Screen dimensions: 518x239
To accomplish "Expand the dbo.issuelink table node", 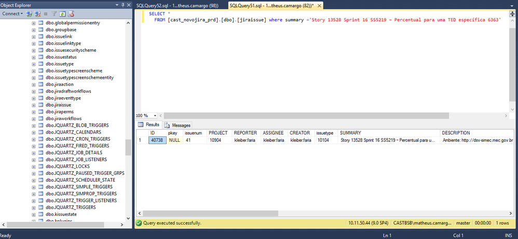I will [34, 37].
